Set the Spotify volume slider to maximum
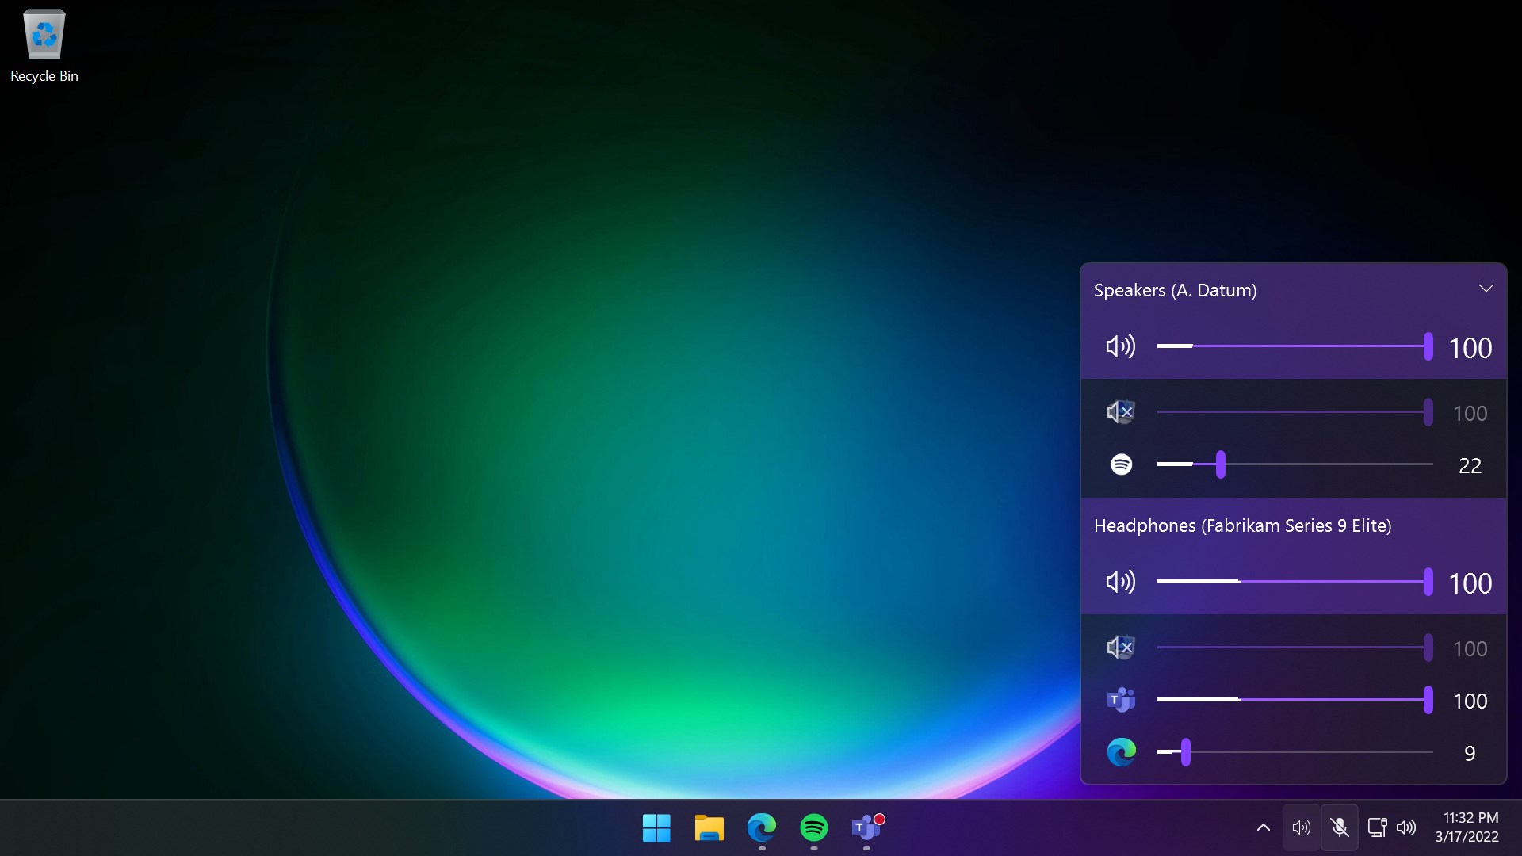1522x856 pixels. pos(1431,465)
